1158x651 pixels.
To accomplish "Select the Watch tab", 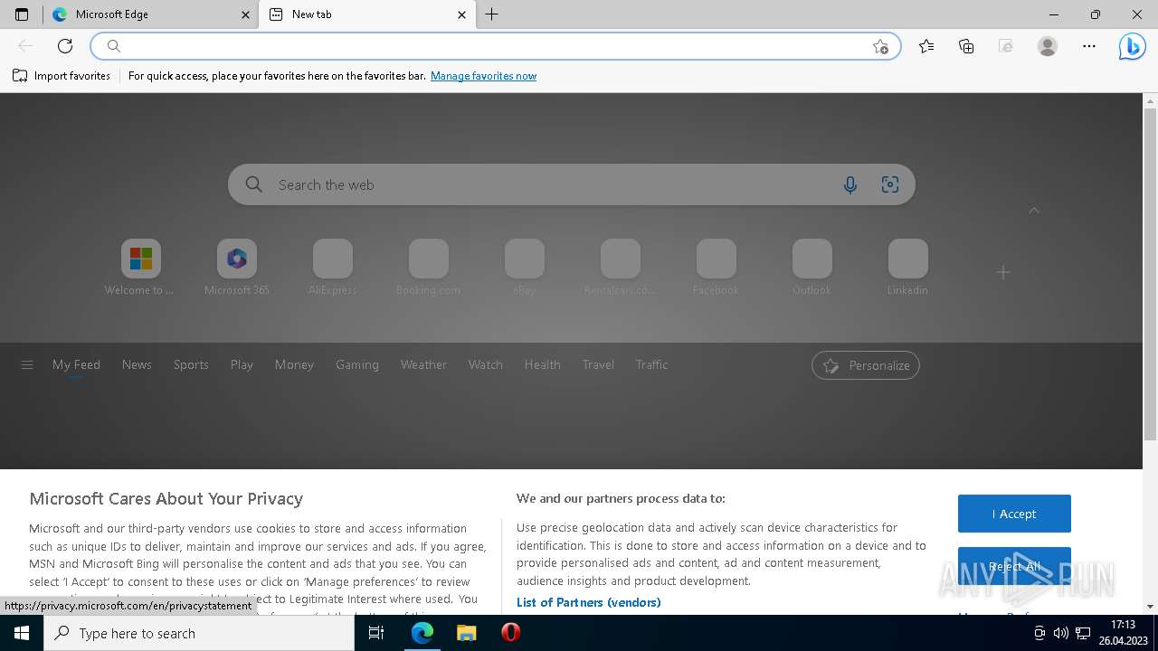I will (x=486, y=364).
